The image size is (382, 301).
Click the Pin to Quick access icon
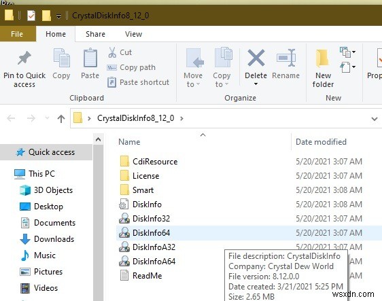(24, 58)
